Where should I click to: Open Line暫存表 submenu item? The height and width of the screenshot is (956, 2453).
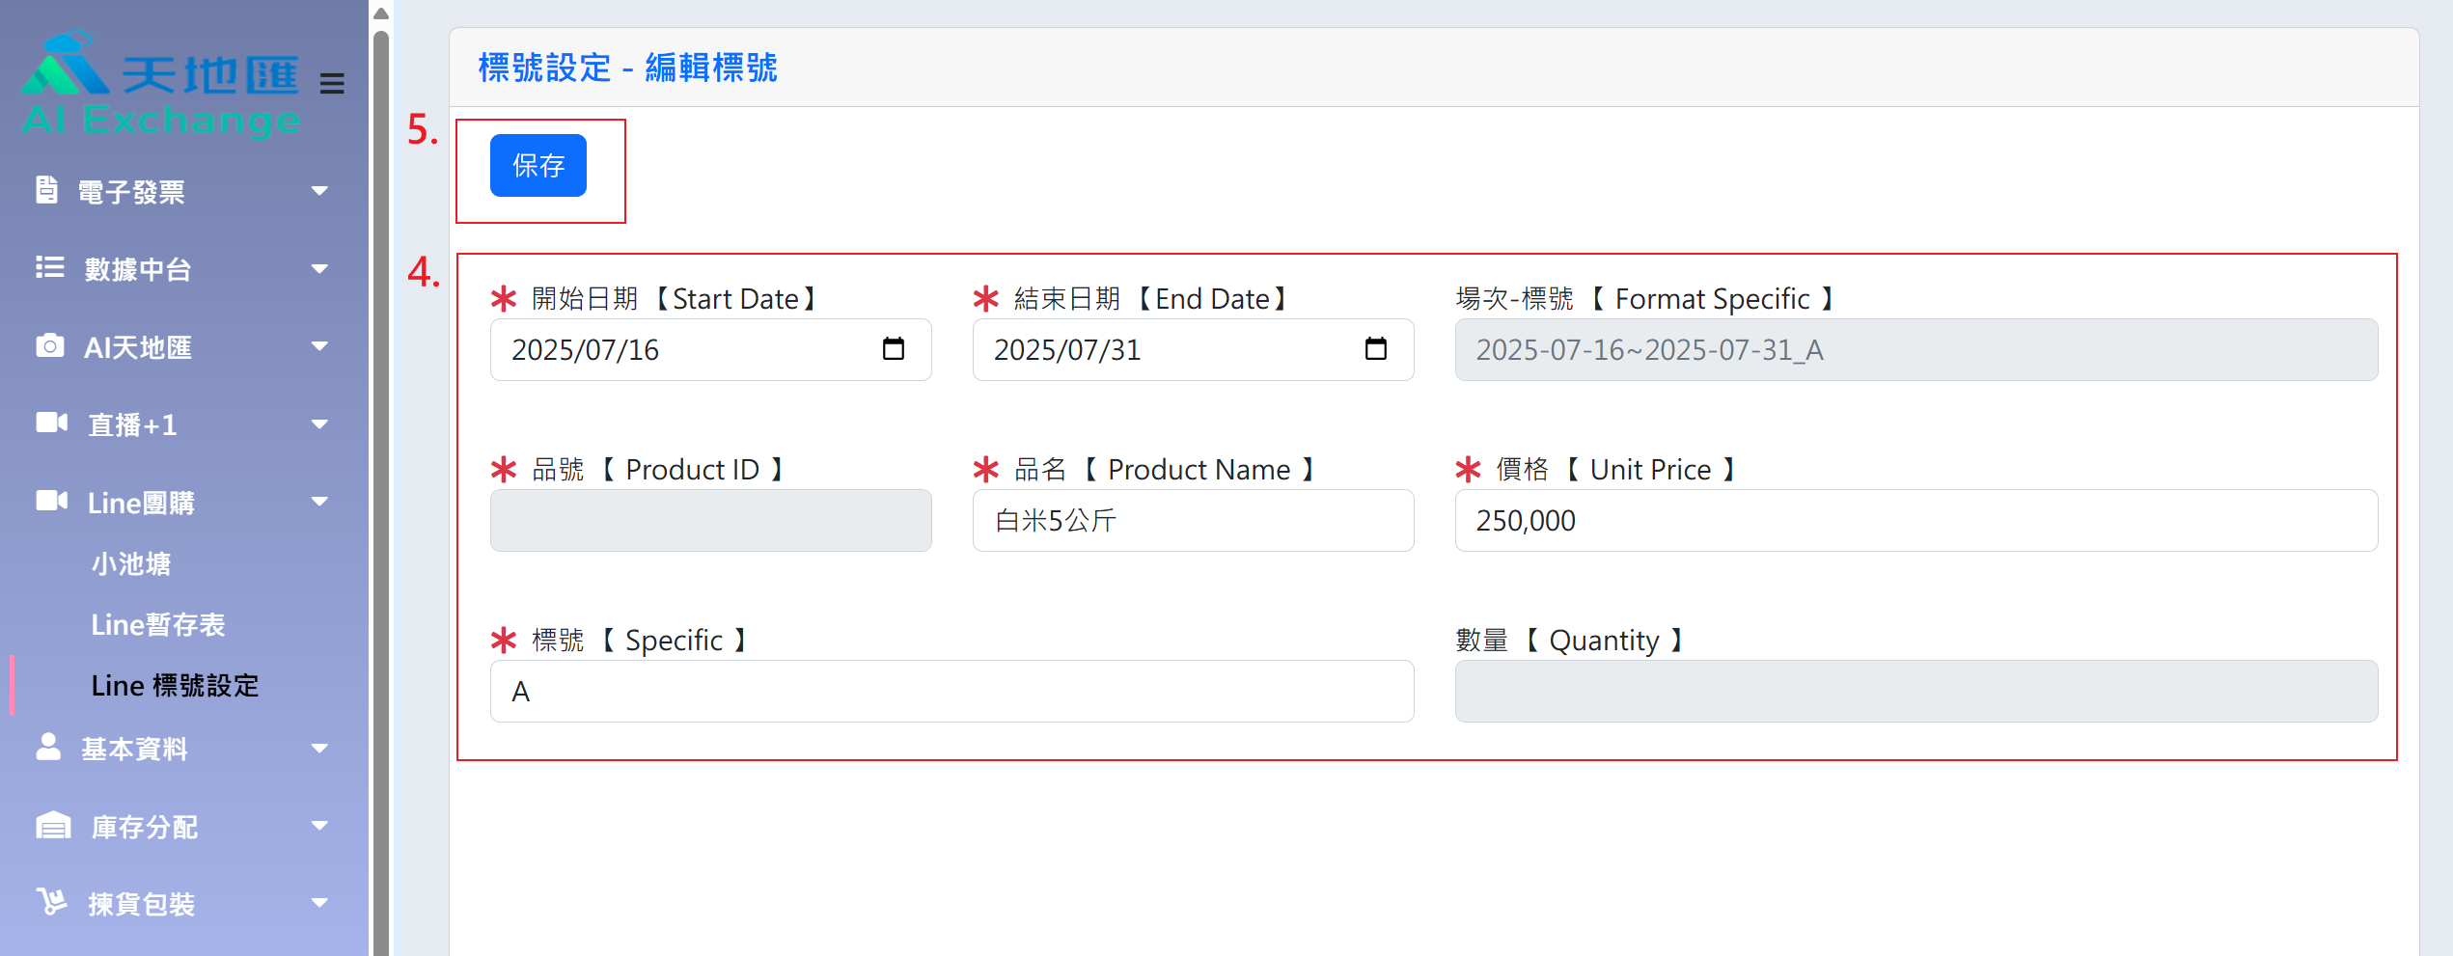click(x=158, y=625)
